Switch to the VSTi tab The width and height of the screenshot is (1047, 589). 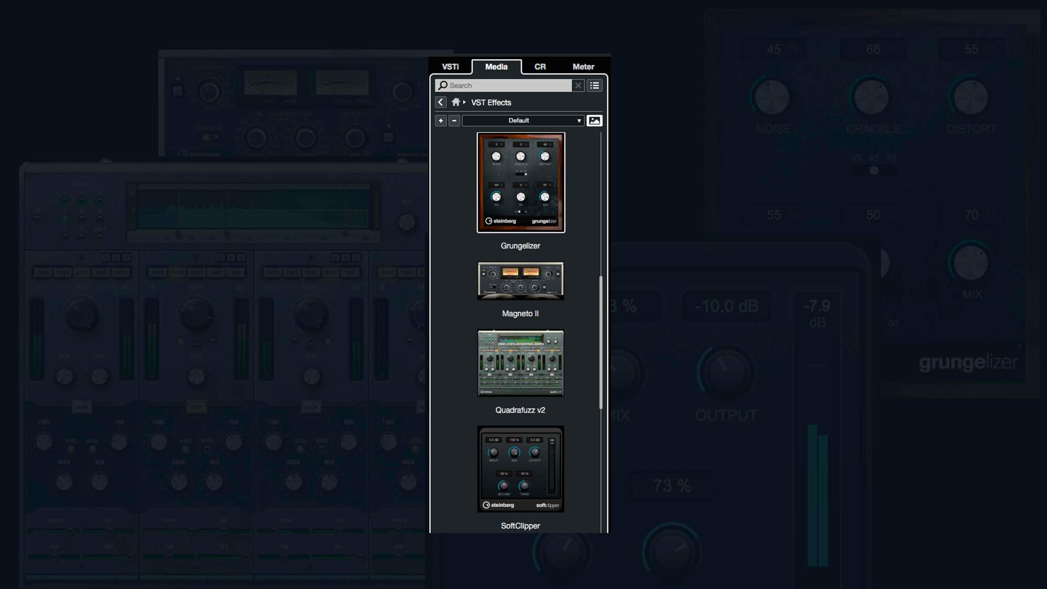pos(450,66)
